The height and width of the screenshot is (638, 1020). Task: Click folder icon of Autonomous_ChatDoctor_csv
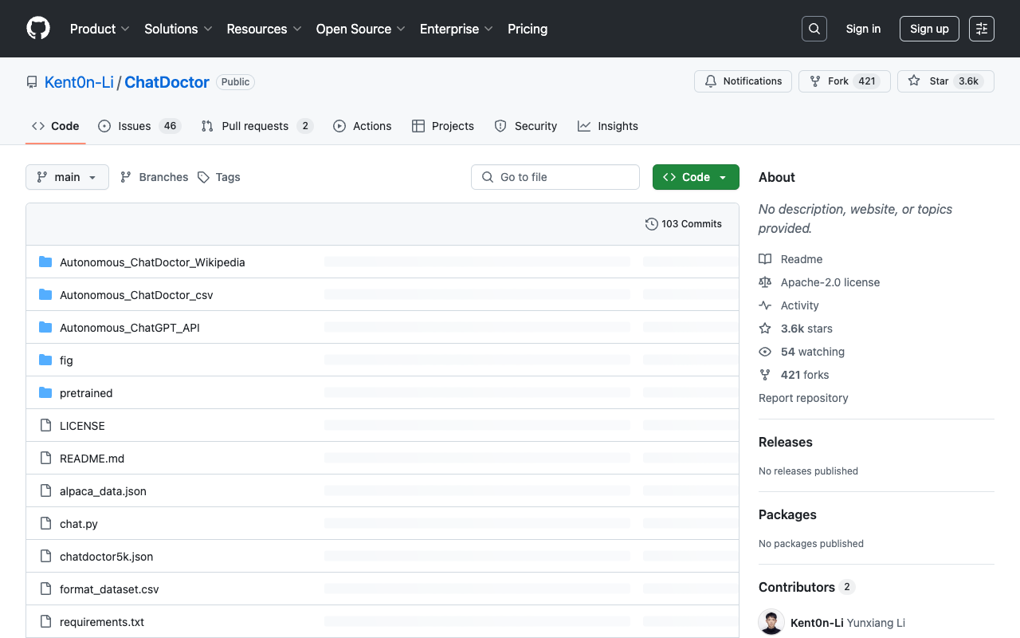coord(45,295)
